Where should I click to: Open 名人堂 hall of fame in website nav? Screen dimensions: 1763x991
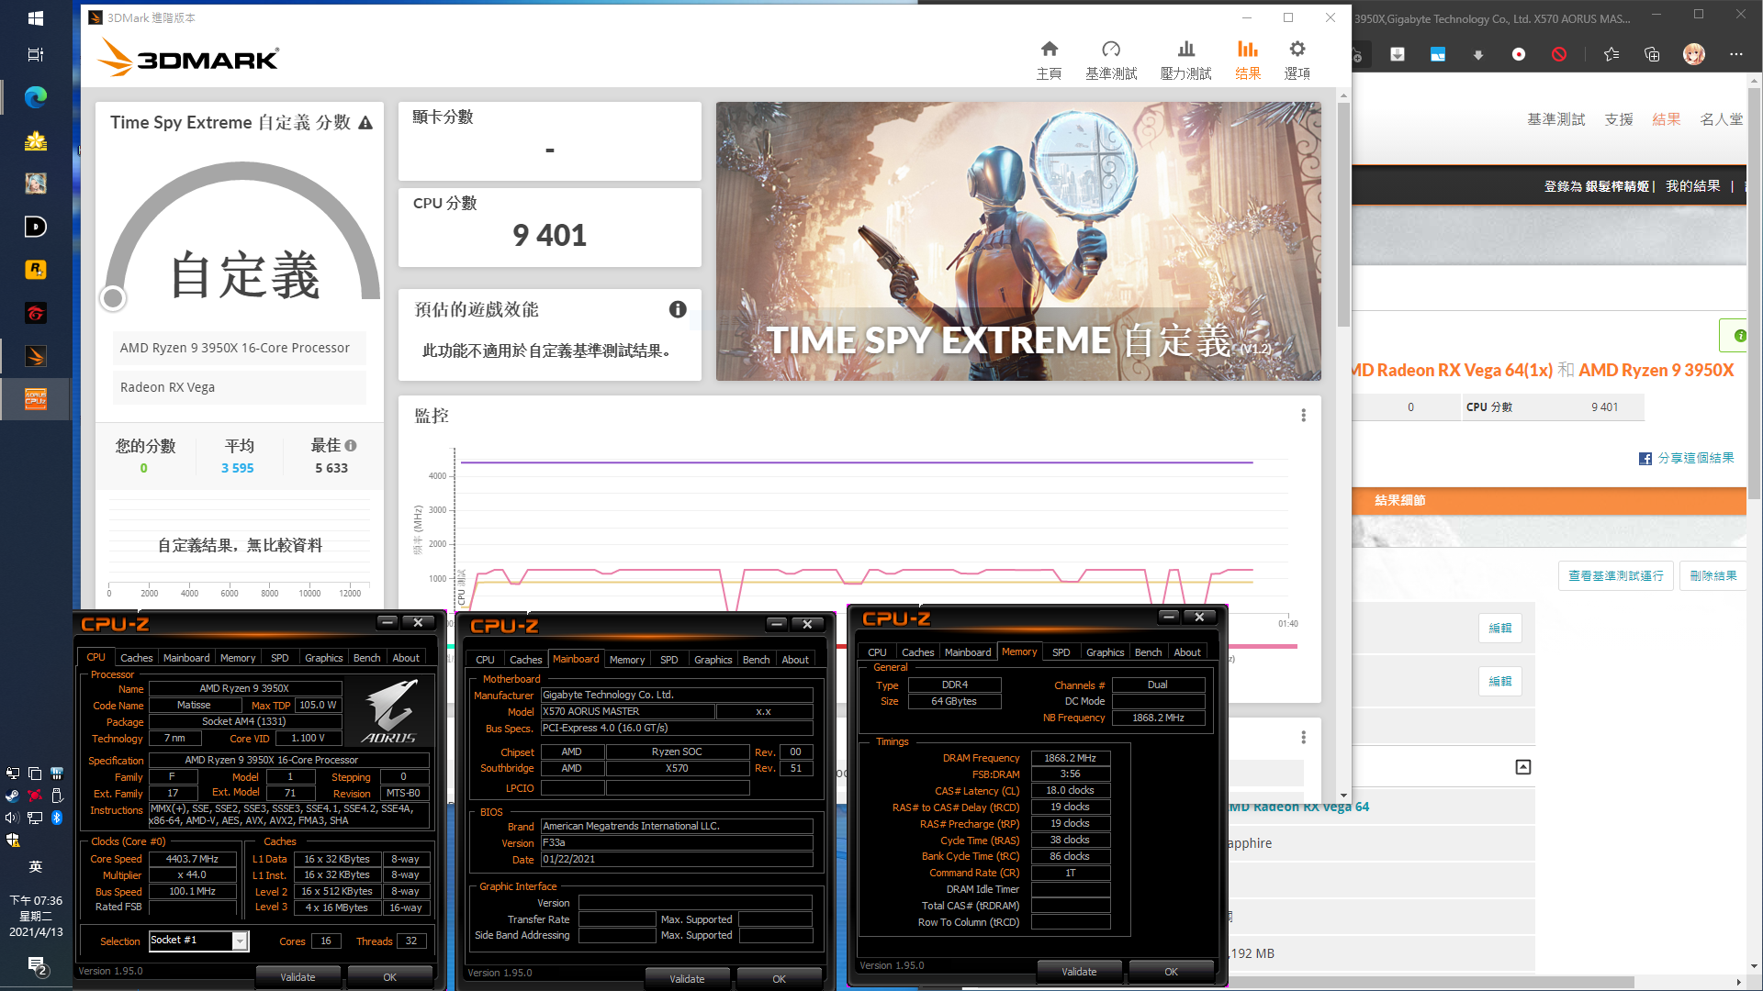(1721, 119)
